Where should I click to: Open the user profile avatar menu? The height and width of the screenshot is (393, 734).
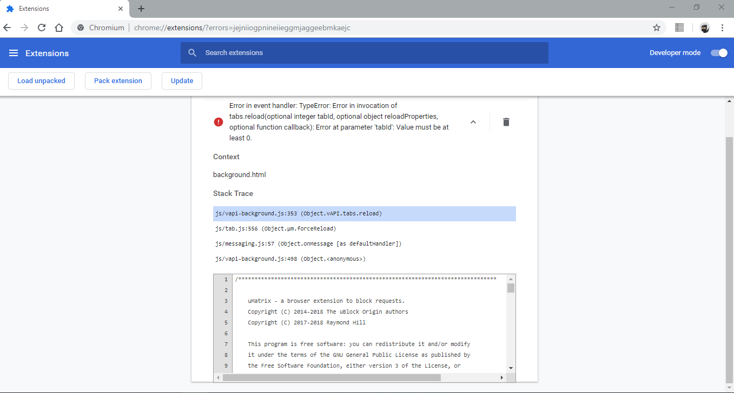click(704, 28)
